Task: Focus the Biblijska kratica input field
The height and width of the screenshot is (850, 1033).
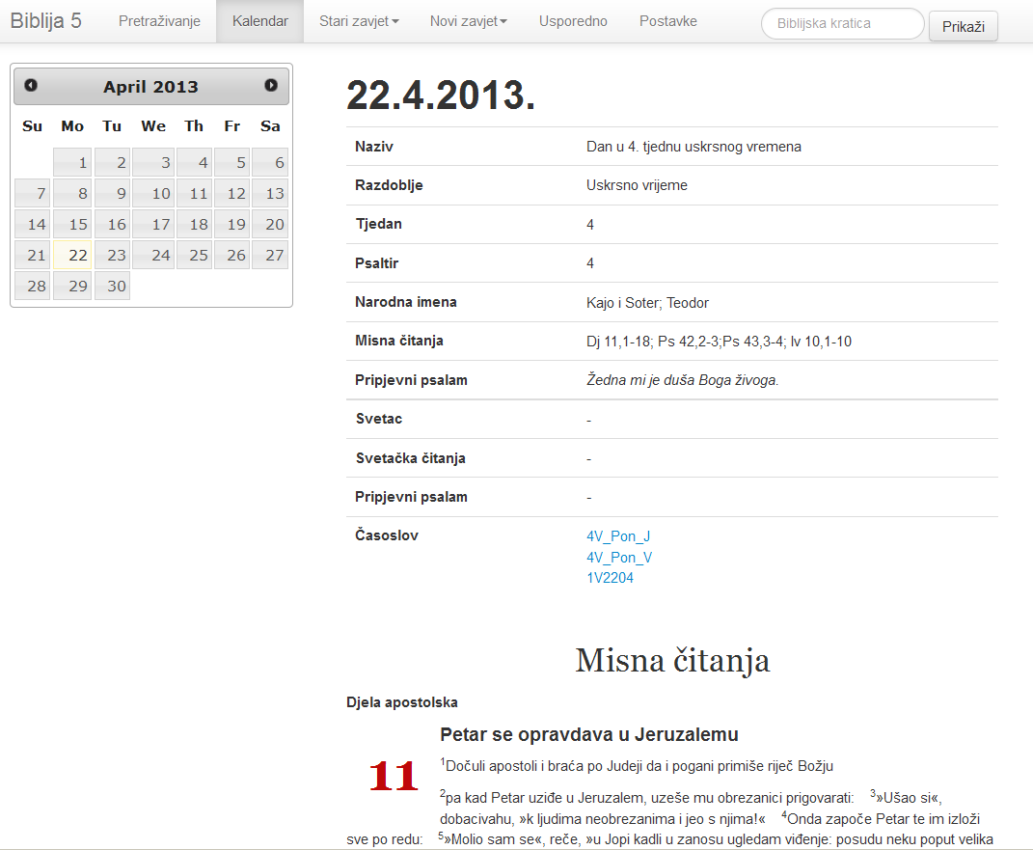Action: coord(842,24)
